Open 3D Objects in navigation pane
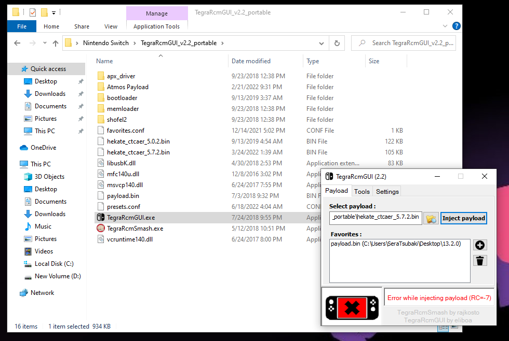The image size is (509, 341). pyautogui.click(x=49, y=177)
